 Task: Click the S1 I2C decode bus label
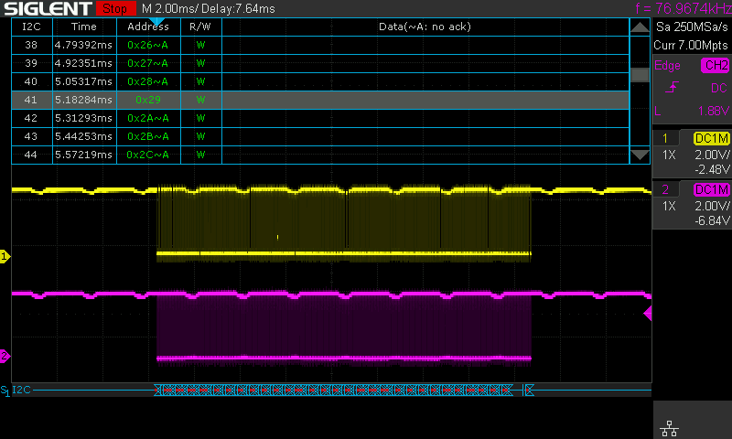(x=18, y=390)
